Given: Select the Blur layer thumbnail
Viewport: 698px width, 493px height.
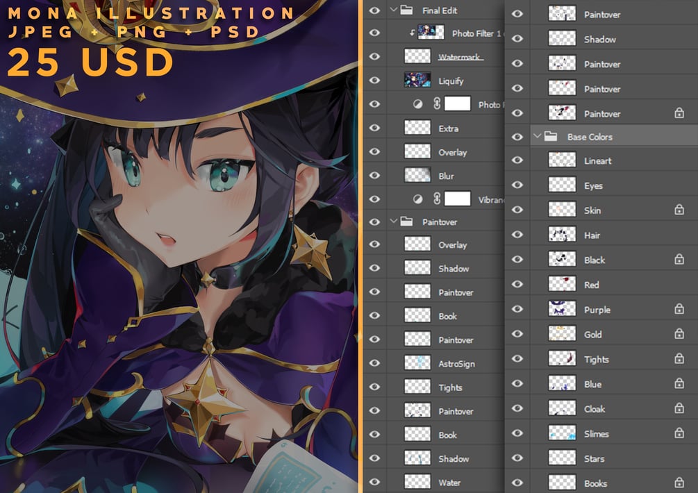Looking at the screenshot, I should coord(417,175).
